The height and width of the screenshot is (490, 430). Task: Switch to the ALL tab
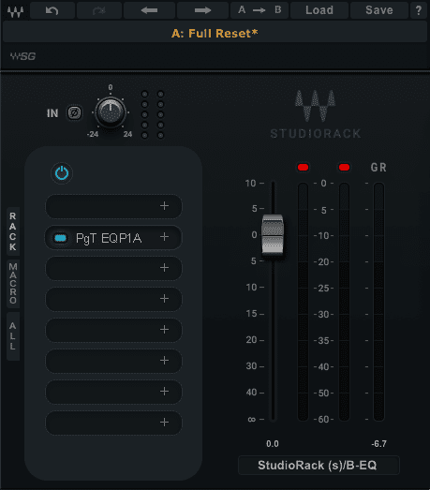(x=13, y=336)
